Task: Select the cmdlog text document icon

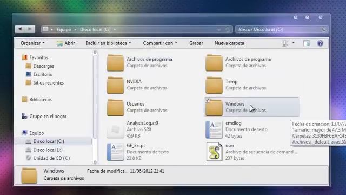Action: pos(214,130)
